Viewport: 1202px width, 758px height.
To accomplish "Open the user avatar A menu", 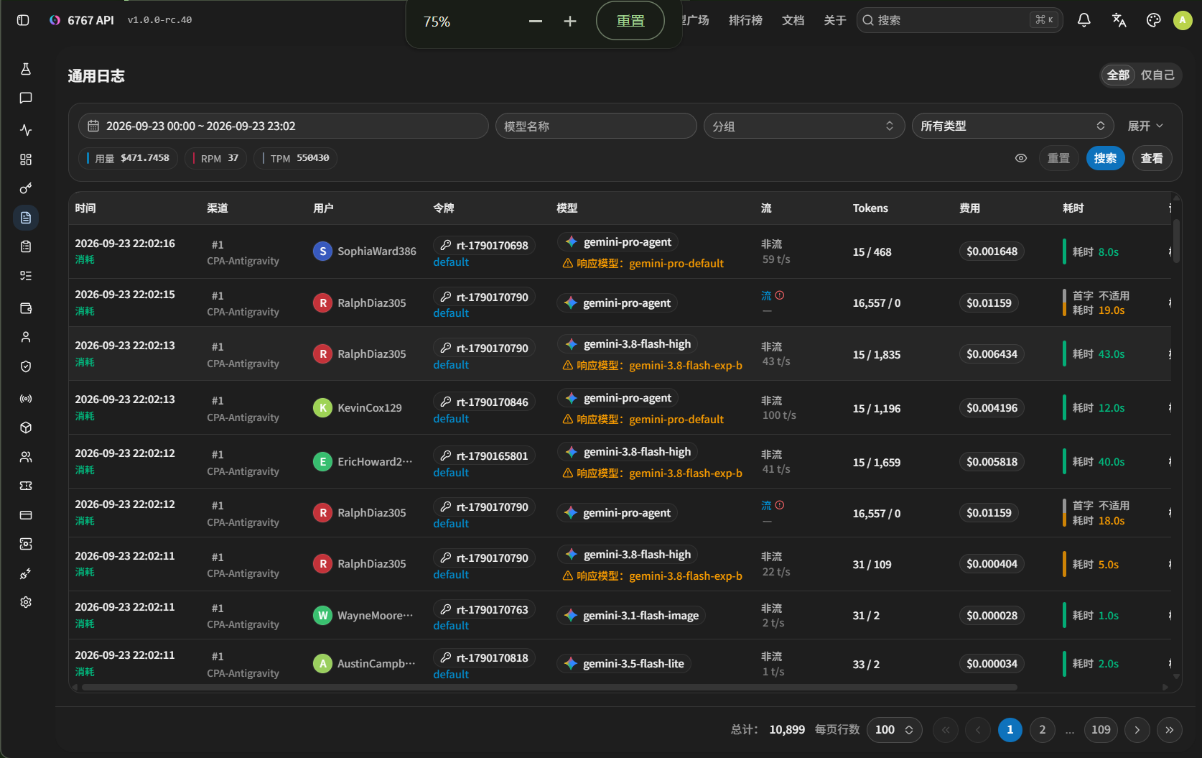I will [1183, 20].
